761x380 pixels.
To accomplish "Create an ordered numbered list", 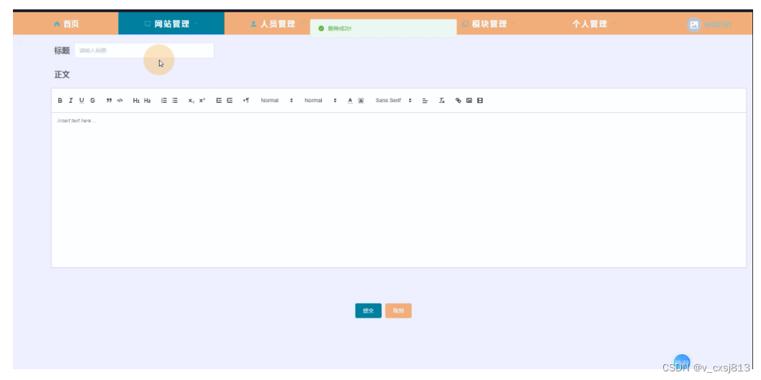I will [164, 101].
